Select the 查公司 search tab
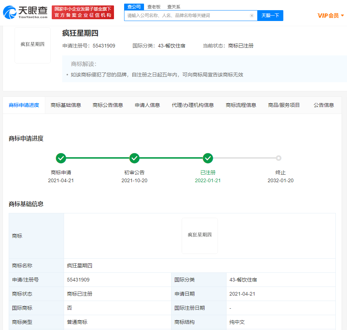347x330 pixels. (x=134, y=7)
